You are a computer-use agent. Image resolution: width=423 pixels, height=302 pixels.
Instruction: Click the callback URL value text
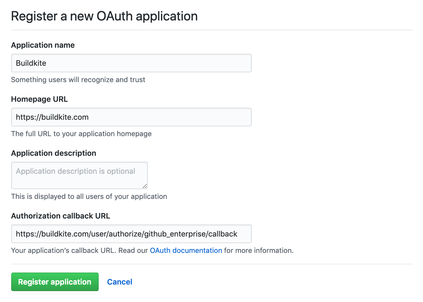pos(126,234)
